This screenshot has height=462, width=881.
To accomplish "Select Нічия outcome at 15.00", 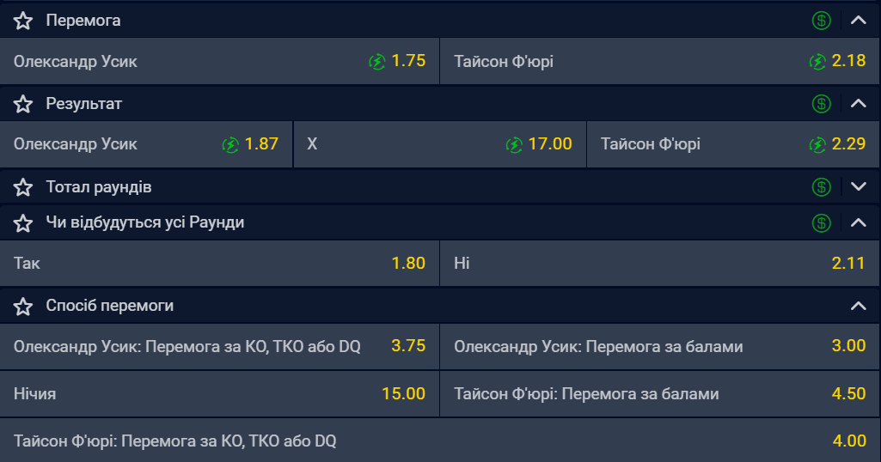I will [x=219, y=394].
